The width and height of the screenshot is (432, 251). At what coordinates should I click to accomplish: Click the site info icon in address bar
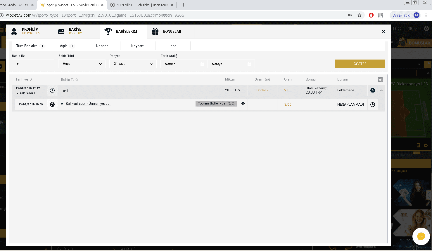click(1, 15)
